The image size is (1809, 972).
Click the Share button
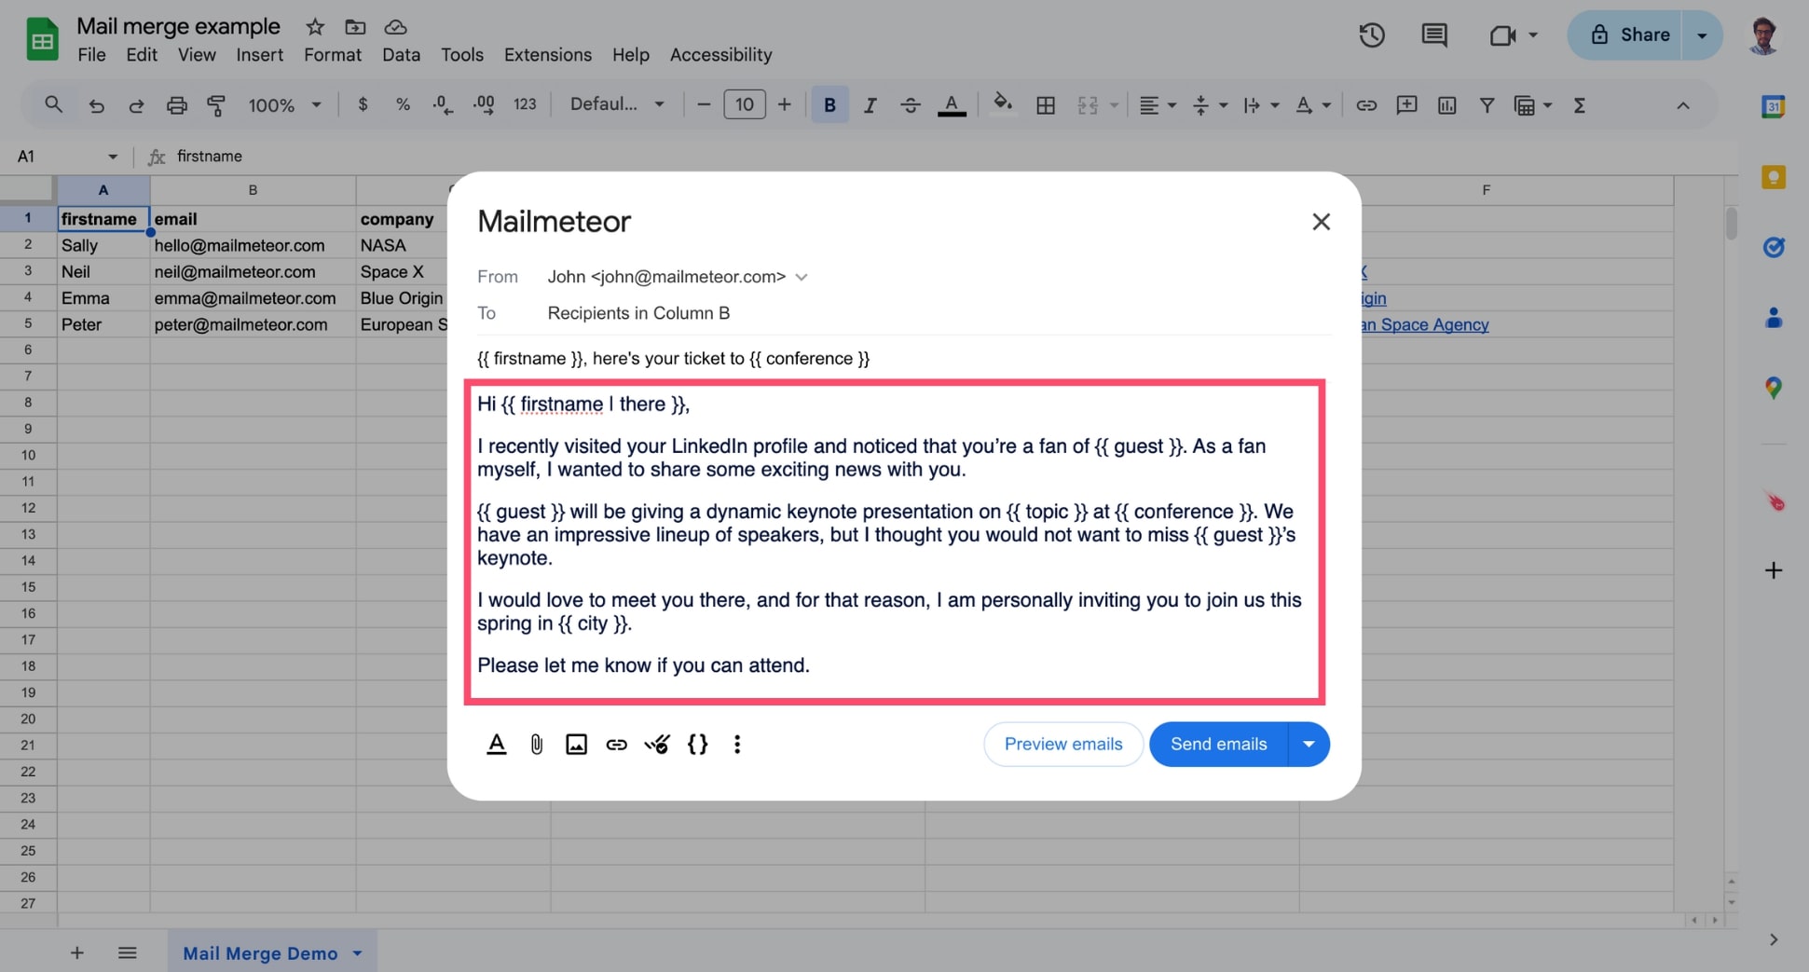pyautogui.click(x=1626, y=35)
